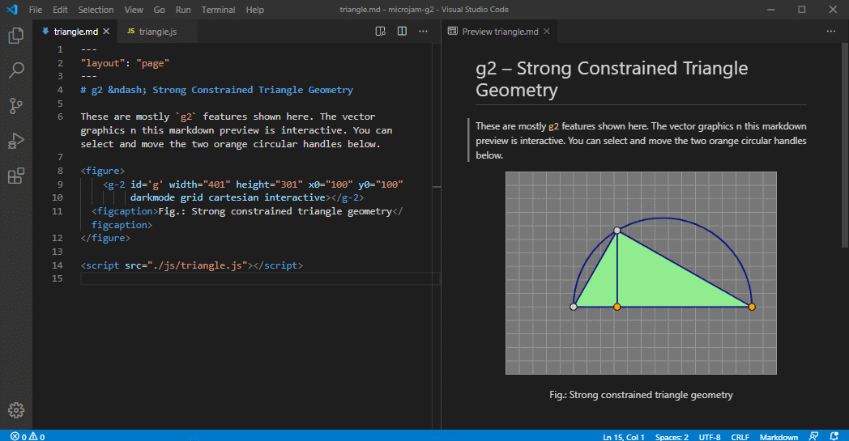This screenshot has height=441, width=849.
Task: Open the File menu
Action: (36, 10)
